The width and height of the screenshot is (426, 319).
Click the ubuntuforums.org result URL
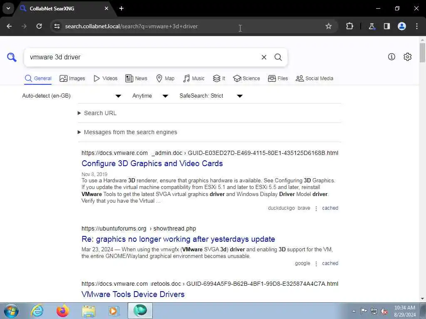click(139, 229)
